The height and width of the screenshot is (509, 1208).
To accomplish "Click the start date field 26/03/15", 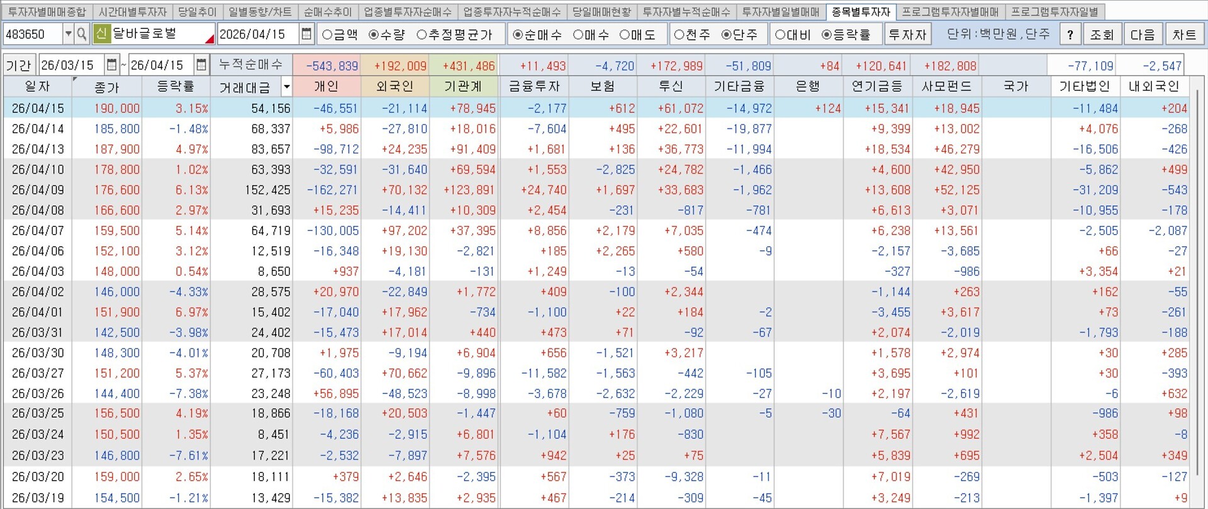I will pyautogui.click(x=72, y=65).
